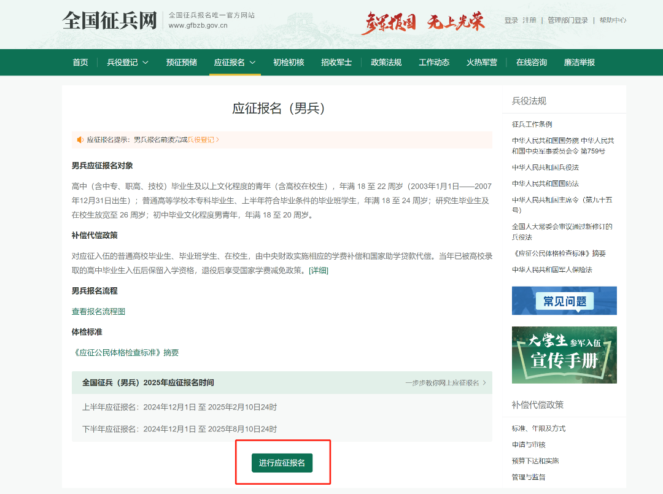Go to the 首页 navigation tab
Image resolution: width=663 pixels, height=494 pixels.
coord(80,62)
